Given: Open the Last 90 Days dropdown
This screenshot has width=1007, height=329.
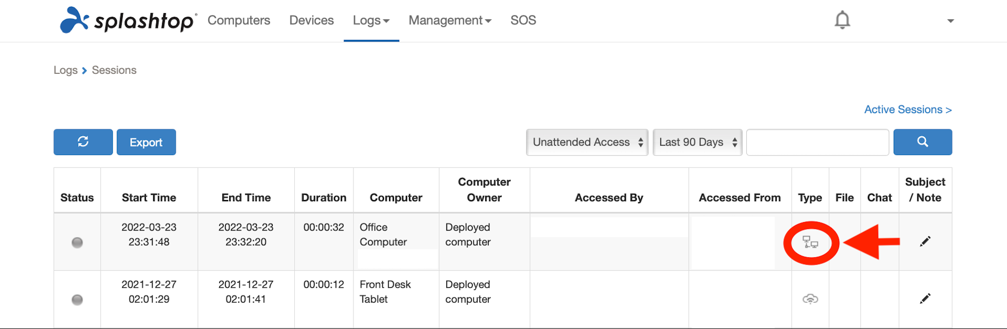Looking at the screenshot, I should click(x=697, y=142).
